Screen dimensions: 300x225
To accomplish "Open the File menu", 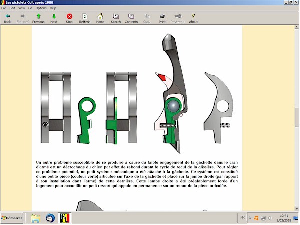I will pyautogui.click(x=4, y=8).
